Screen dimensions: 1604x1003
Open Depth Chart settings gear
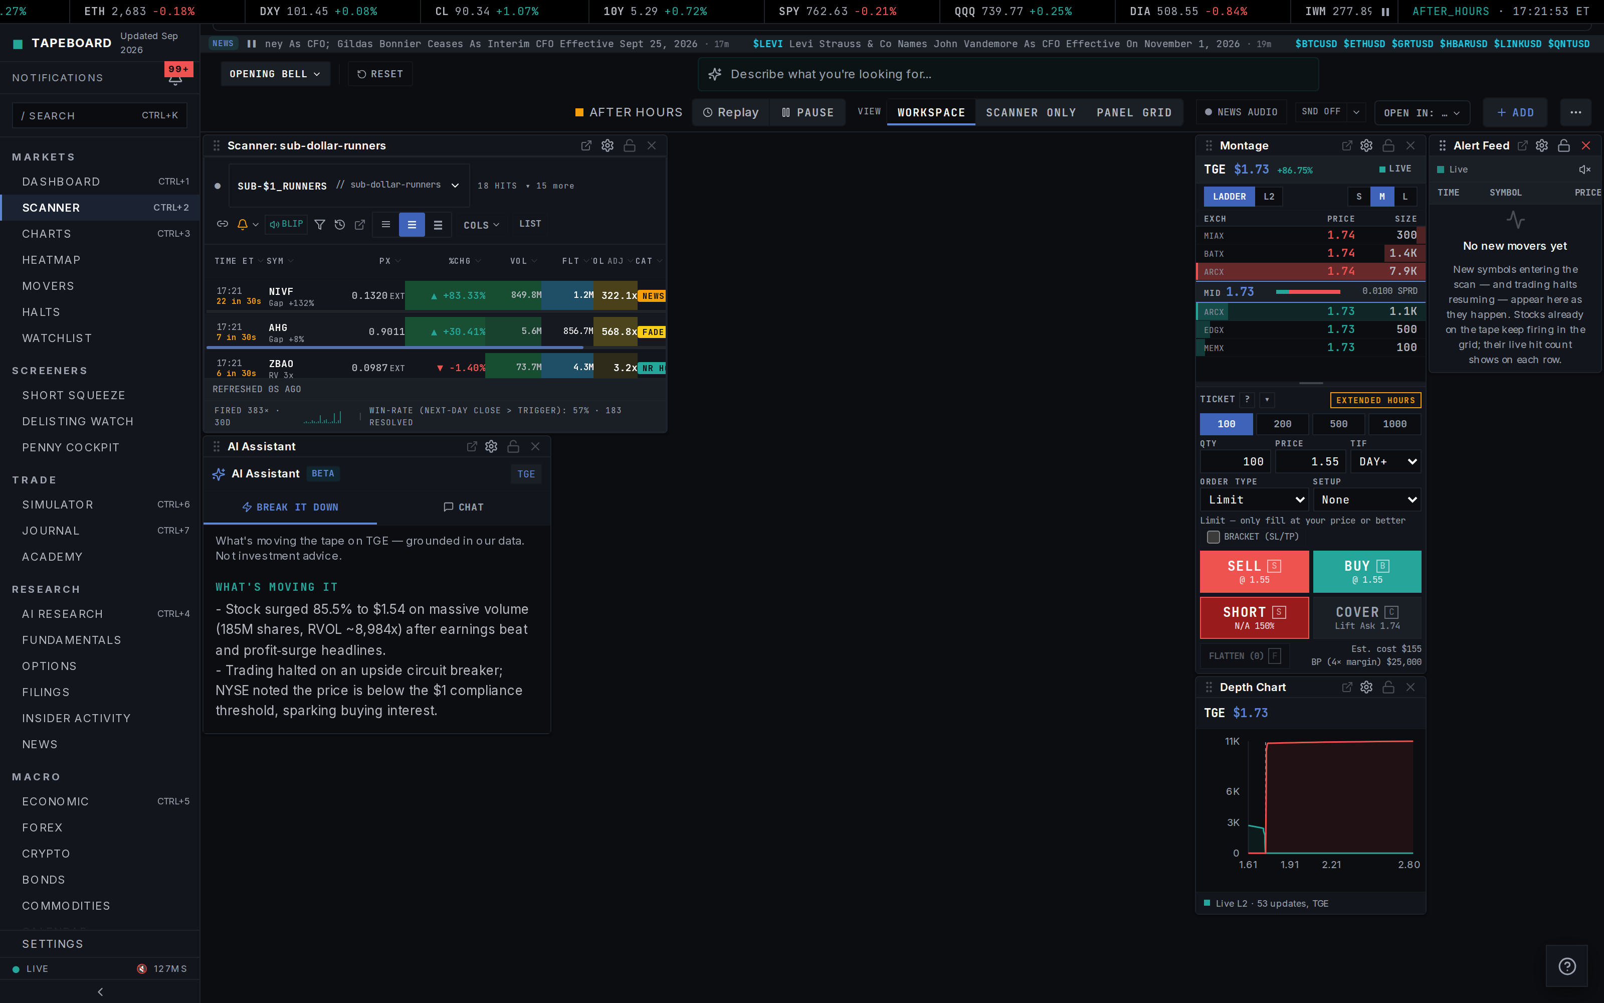pyautogui.click(x=1366, y=687)
